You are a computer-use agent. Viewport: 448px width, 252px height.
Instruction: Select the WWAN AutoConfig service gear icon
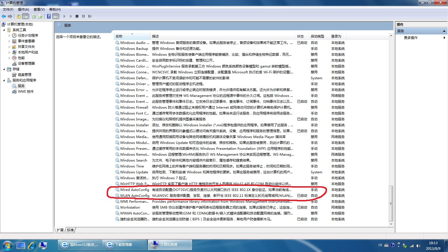point(117,213)
